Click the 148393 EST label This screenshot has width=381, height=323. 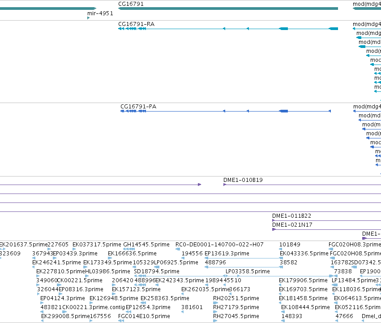pyautogui.click(x=291, y=316)
